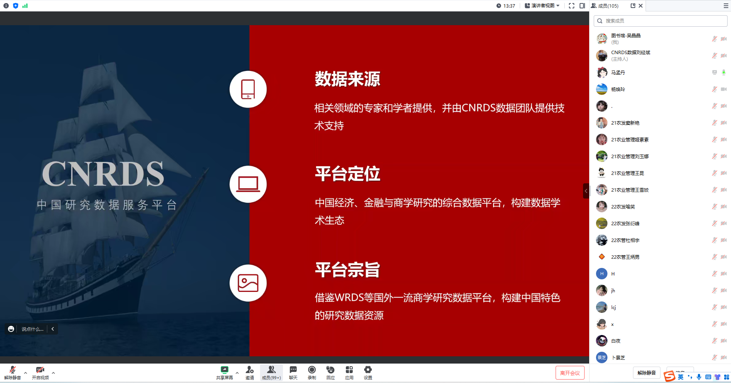Open the Sogou soft keyboard icon
The width and height of the screenshot is (731, 383).
coord(708,377)
